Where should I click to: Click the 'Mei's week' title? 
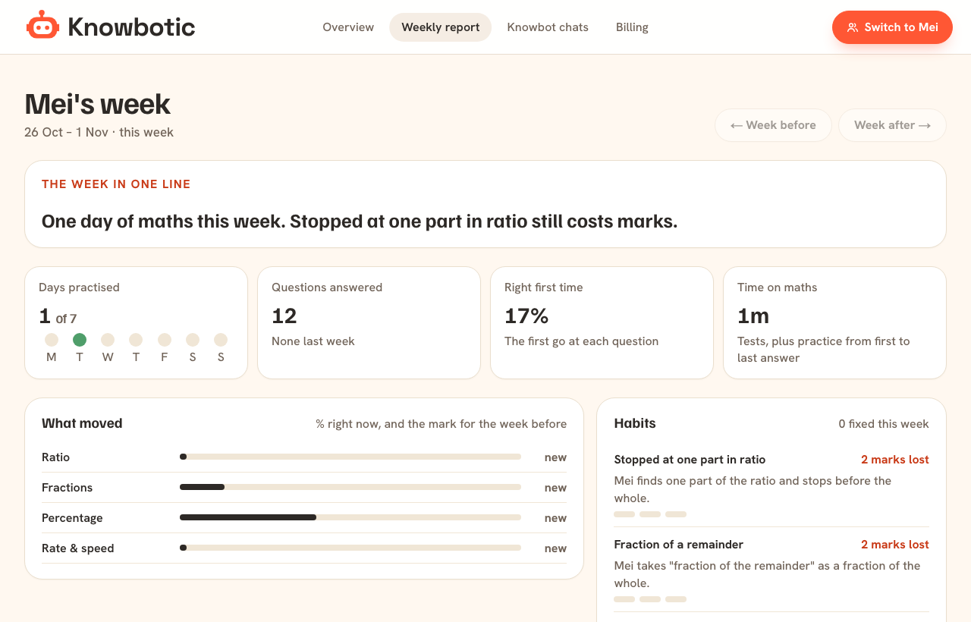point(98,104)
